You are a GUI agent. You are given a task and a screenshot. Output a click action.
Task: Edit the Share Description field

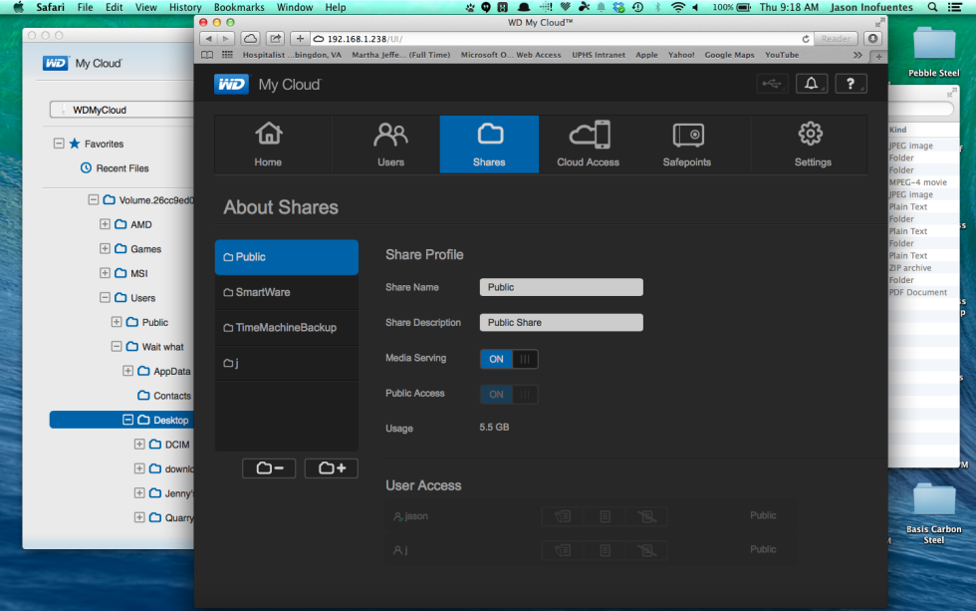561,322
